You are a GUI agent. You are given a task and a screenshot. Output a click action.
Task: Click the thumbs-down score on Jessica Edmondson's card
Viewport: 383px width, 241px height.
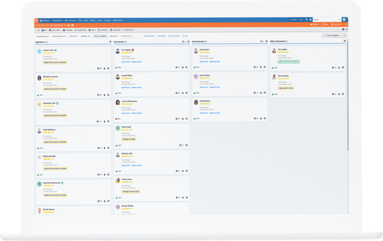(118, 119)
